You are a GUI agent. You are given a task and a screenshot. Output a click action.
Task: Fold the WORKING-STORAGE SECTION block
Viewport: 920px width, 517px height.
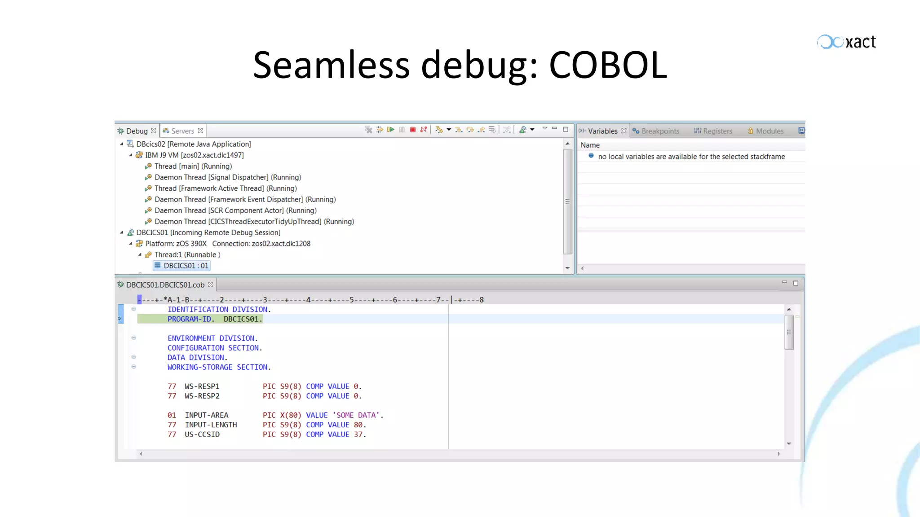[x=133, y=367]
